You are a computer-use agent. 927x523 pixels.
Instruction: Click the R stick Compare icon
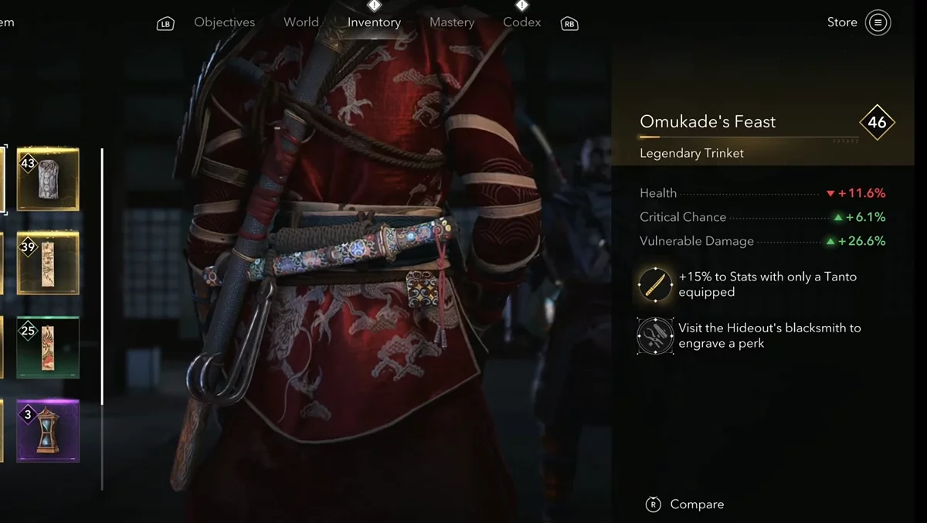(654, 504)
